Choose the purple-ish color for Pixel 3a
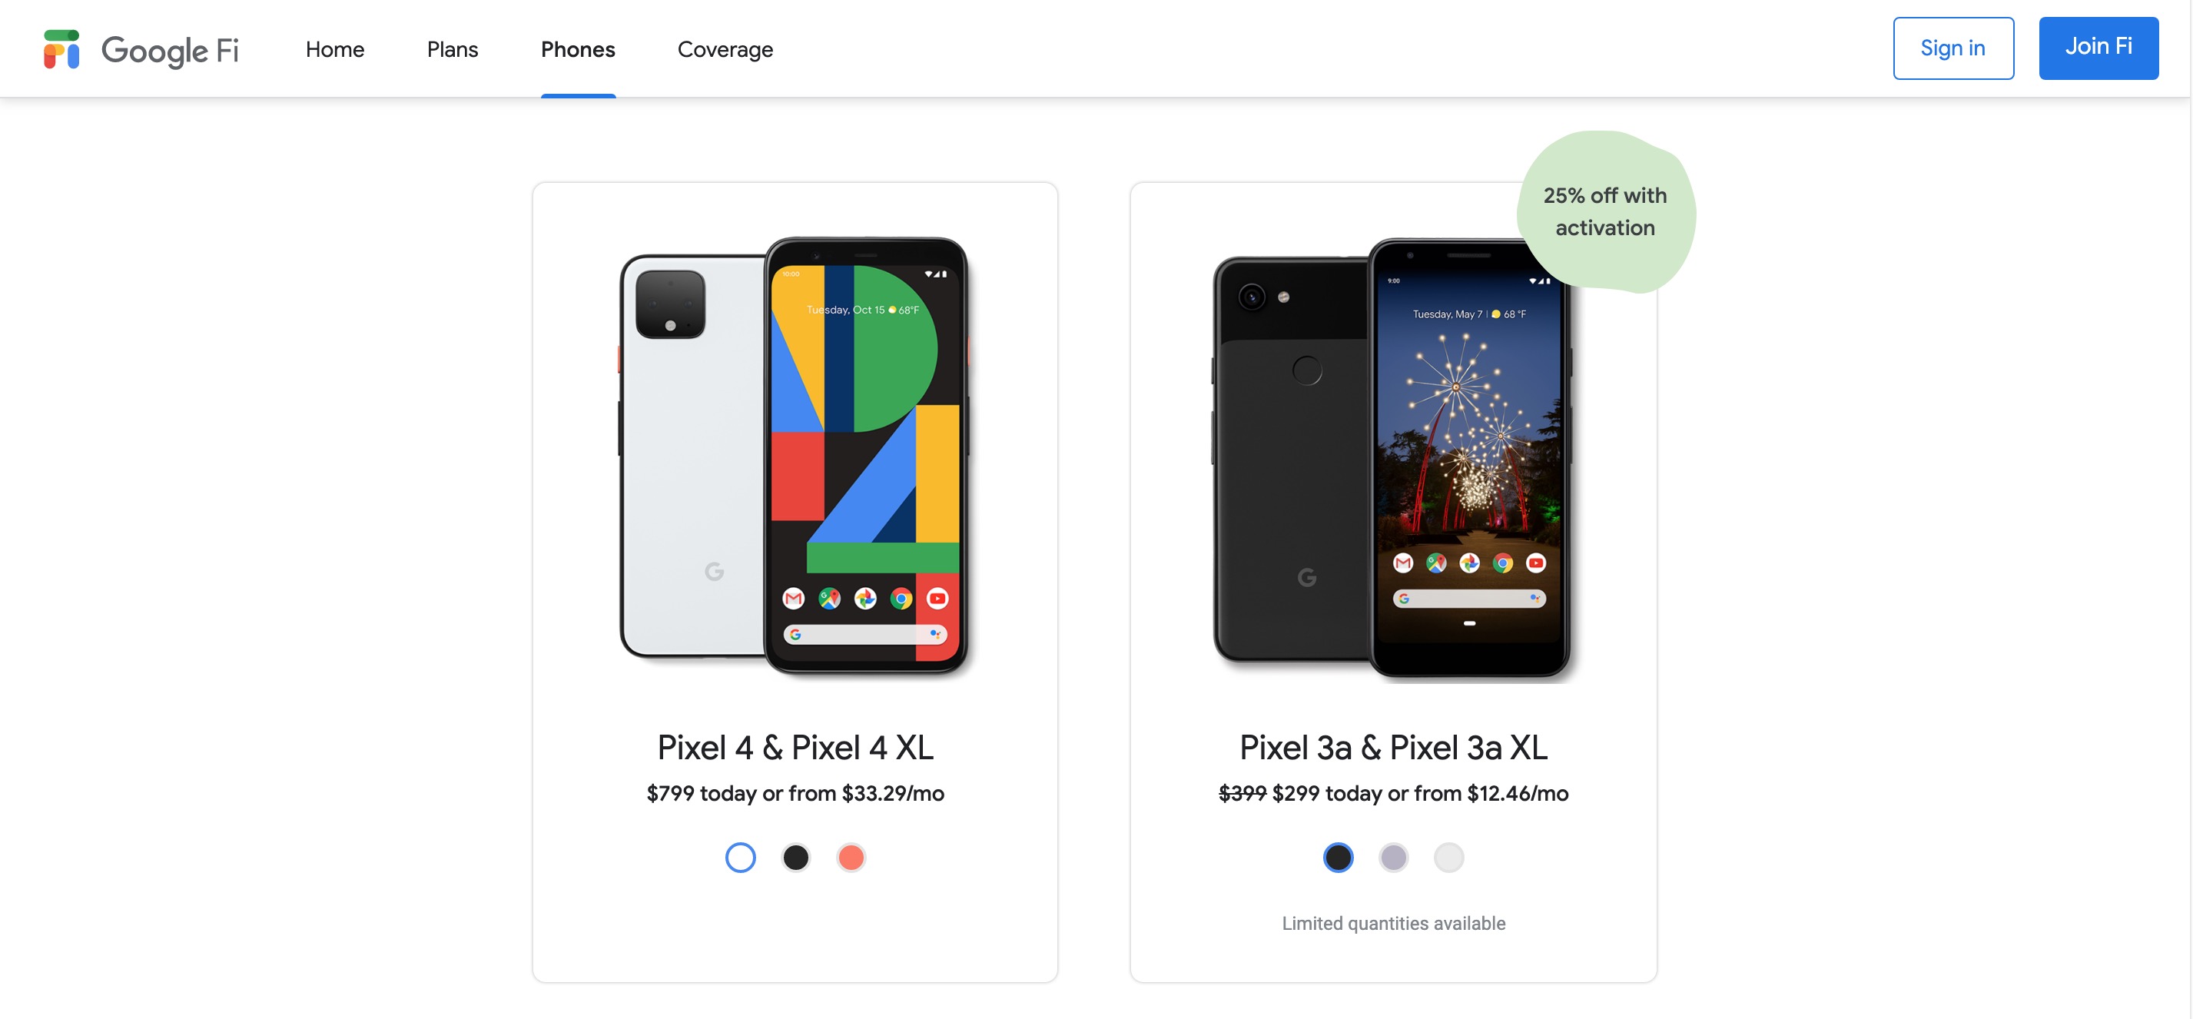The image size is (2193, 1019). point(1394,858)
